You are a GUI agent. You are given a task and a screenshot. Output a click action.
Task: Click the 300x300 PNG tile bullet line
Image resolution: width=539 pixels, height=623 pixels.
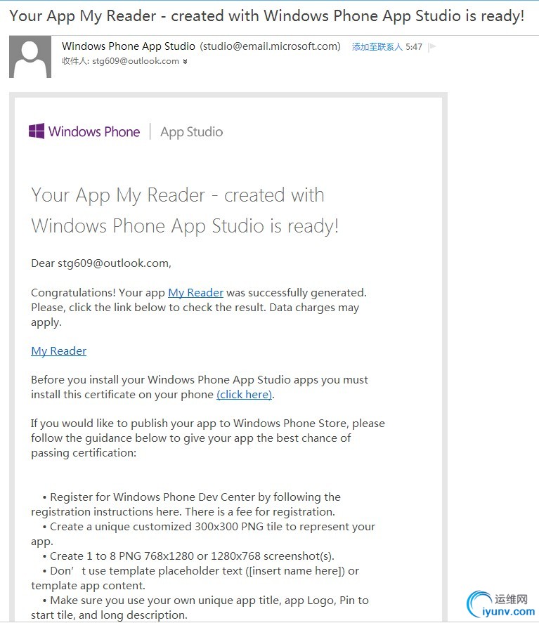pos(203,534)
